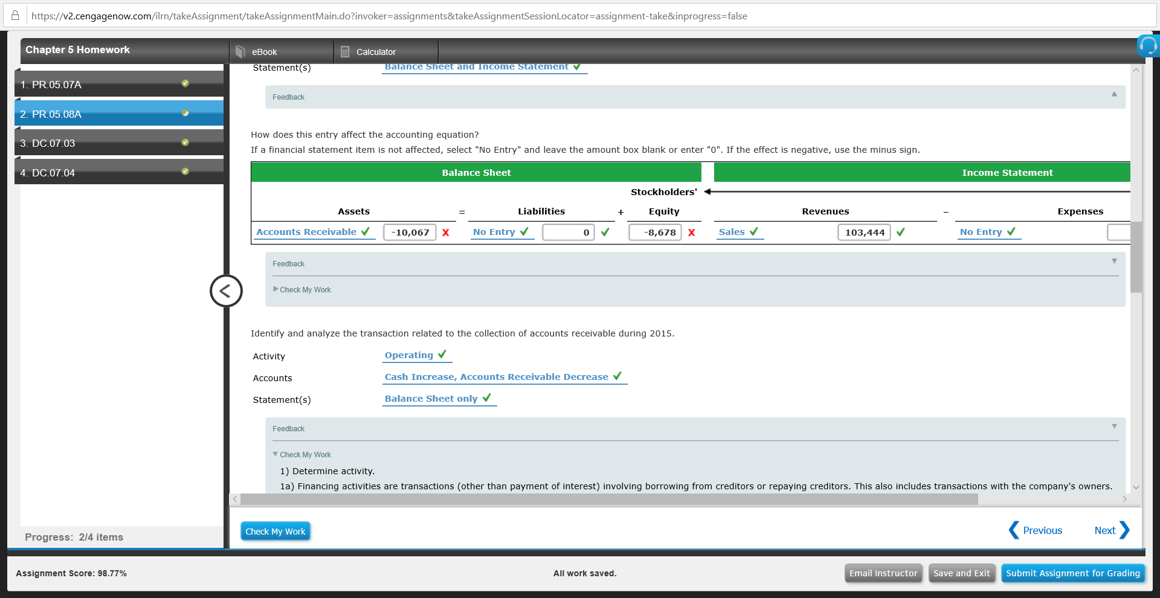Click the No Entry liabilities answer
The image size is (1160, 598).
tap(494, 232)
